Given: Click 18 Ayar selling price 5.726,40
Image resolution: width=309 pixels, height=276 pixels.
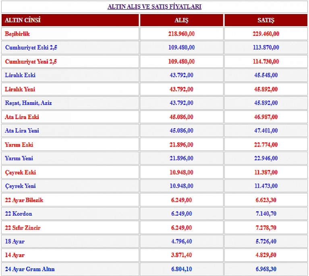Looking at the screenshot, I should pos(265,241).
